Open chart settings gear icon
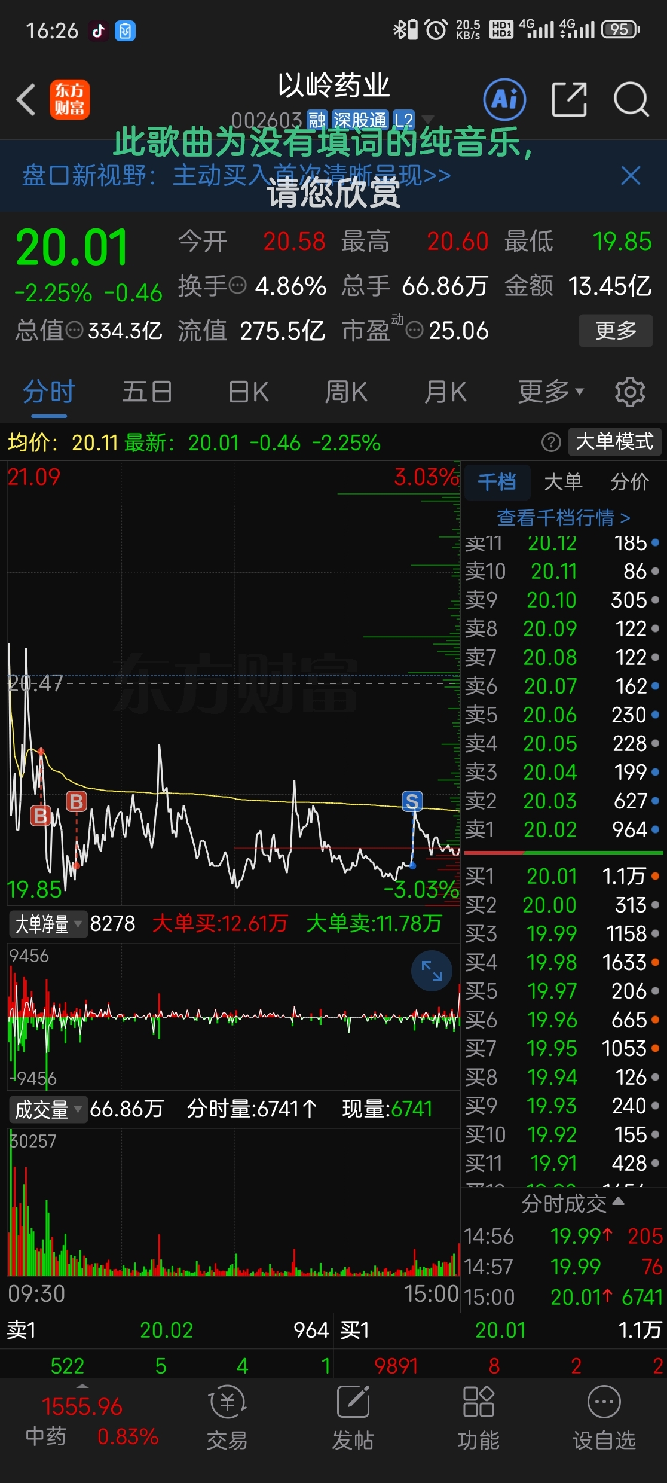The width and height of the screenshot is (667, 1483). coord(631,392)
